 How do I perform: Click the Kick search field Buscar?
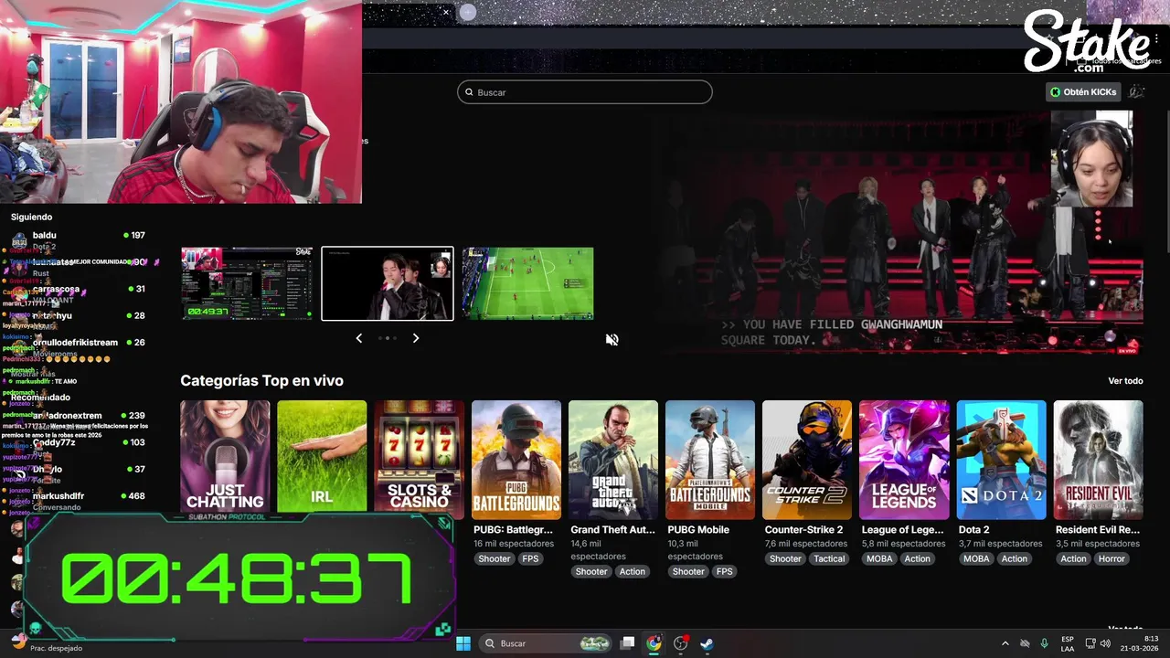click(584, 92)
